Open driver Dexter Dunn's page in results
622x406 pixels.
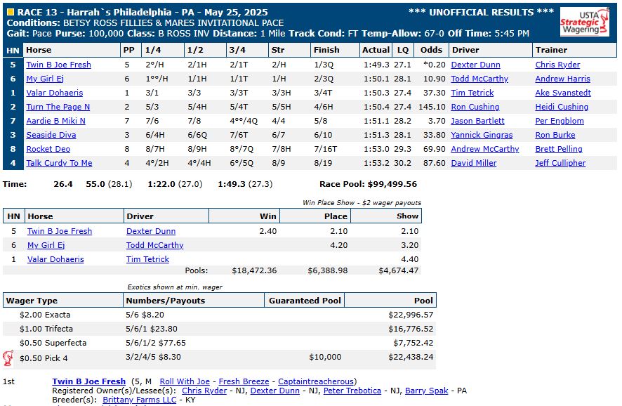tap(475, 65)
